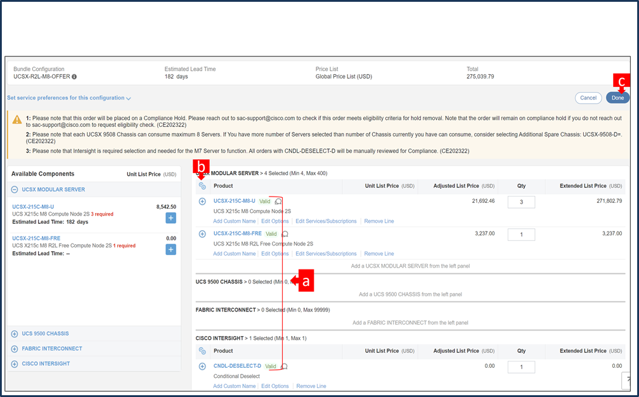Open the comment icon next to UCSX-215C-M8-FRE Valid
The width and height of the screenshot is (639, 397).
[x=285, y=234]
